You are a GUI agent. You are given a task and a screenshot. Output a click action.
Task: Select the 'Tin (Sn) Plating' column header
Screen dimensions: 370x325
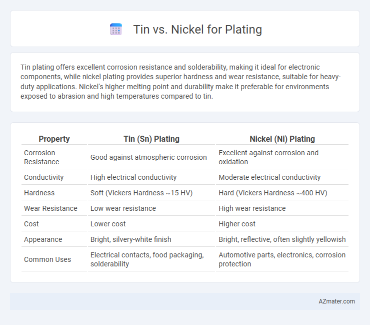click(151, 139)
